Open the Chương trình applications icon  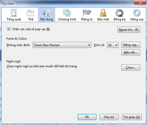(x=67, y=13)
